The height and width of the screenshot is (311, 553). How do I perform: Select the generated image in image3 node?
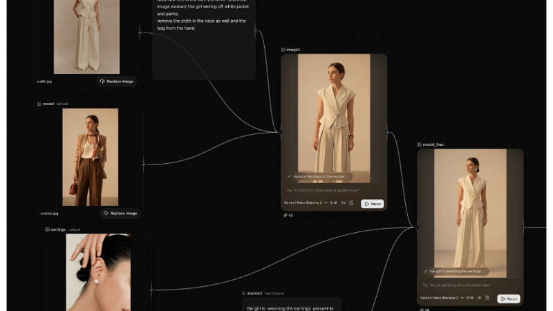[334, 118]
